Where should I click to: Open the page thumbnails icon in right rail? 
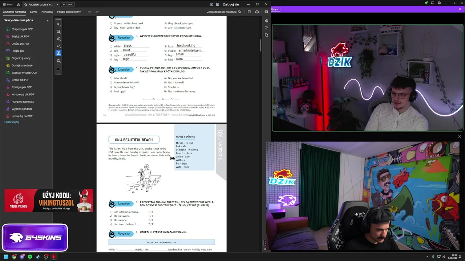click(266, 35)
